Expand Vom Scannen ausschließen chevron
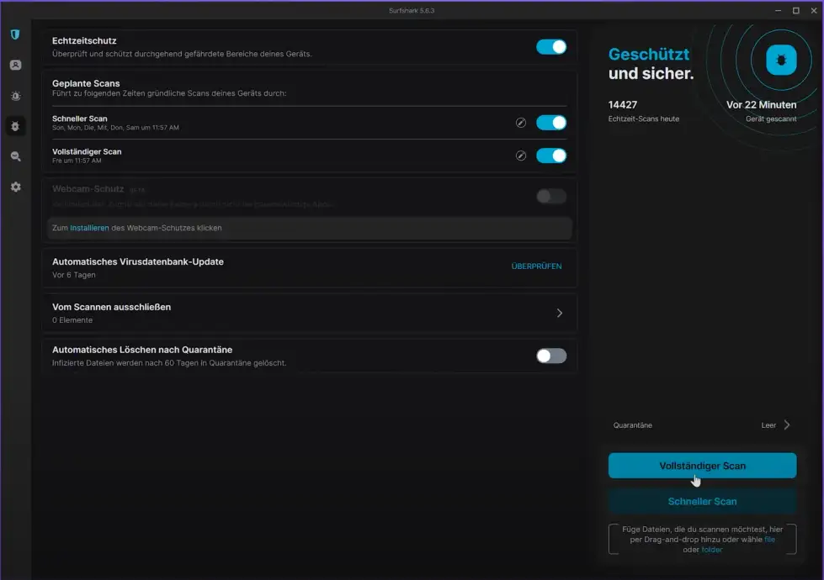The width and height of the screenshot is (824, 580). [560, 313]
